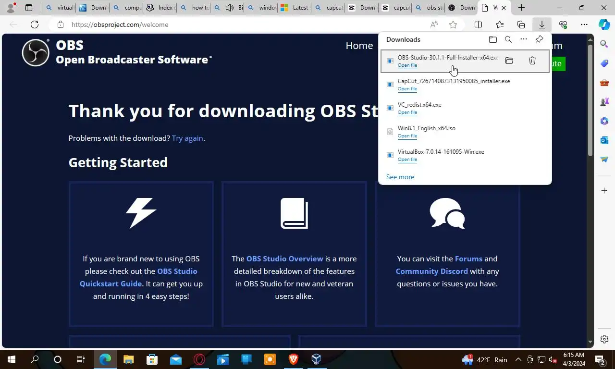Screen dimensions: 615x369
Task: Click the OBS logo icon
Action: pyautogui.click(x=36, y=52)
